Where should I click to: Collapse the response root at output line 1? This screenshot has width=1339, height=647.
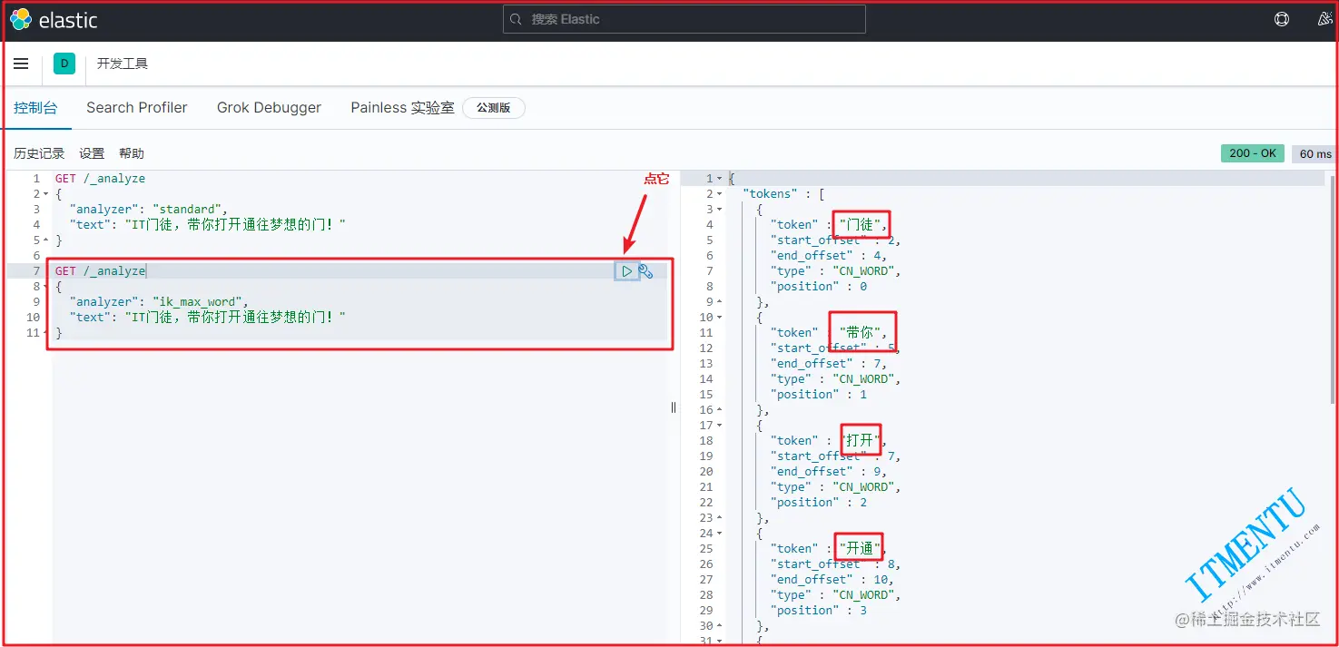(x=720, y=179)
